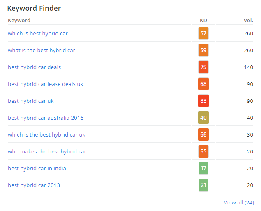Click the KD 75 difficulty badge
Viewport: 261px width, 211px height.
click(203, 67)
